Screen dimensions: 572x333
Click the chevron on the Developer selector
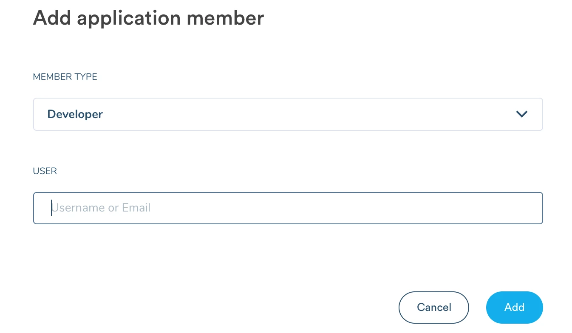522,114
